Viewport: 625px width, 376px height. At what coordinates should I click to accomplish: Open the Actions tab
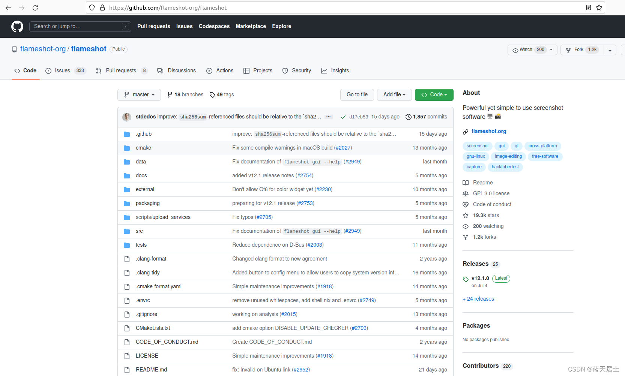(220, 70)
